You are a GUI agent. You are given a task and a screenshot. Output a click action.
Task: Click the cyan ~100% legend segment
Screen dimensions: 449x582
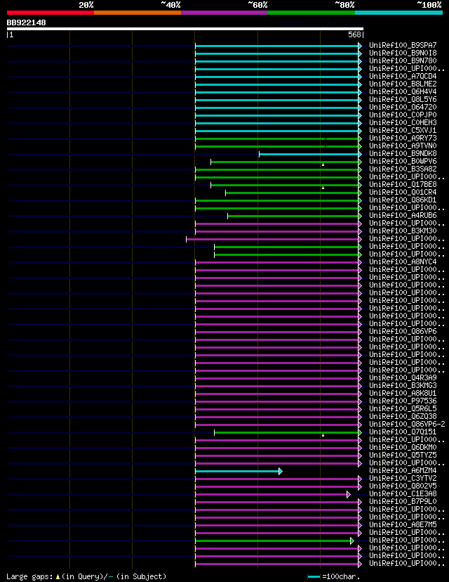(399, 13)
